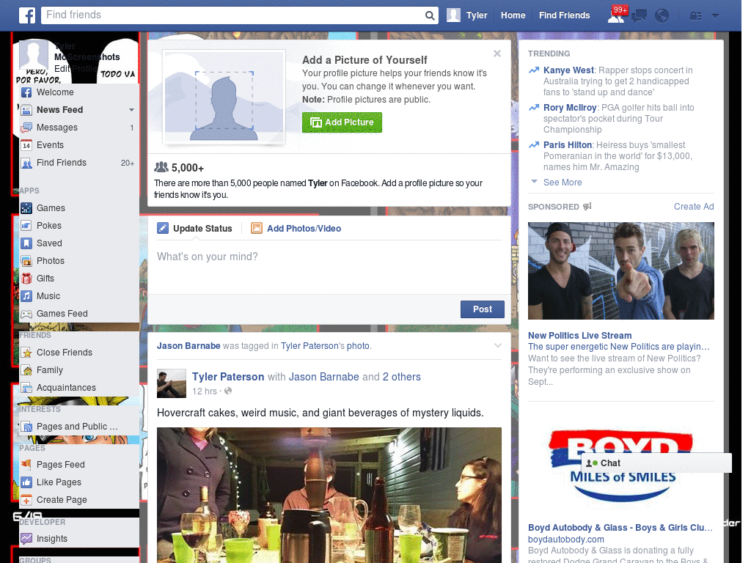This screenshot has width=751, height=563.
Task: Click the Add Picture button
Action: [x=342, y=122]
